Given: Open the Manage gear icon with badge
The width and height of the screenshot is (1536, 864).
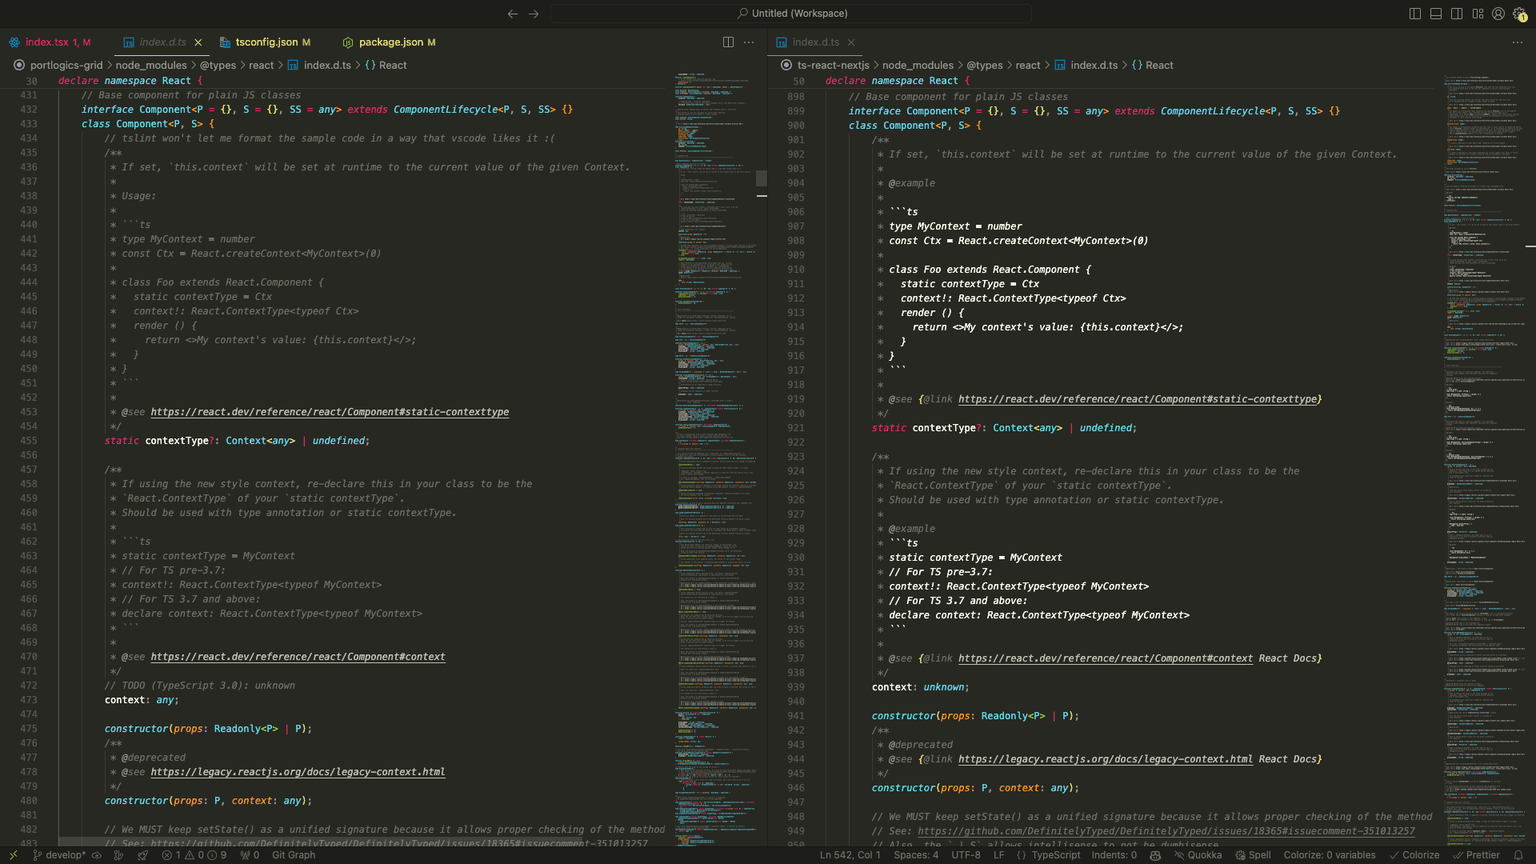Looking at the screenshot, I should tap(1519, 14).
